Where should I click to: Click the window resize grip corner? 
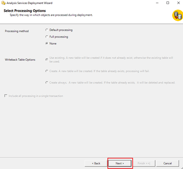pos(182,168)
